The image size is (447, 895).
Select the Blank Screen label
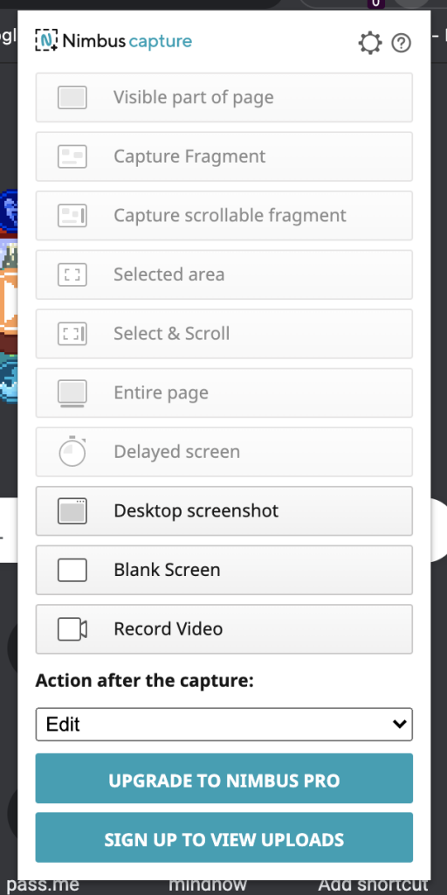pyautogui.click(x=167, y=570)
